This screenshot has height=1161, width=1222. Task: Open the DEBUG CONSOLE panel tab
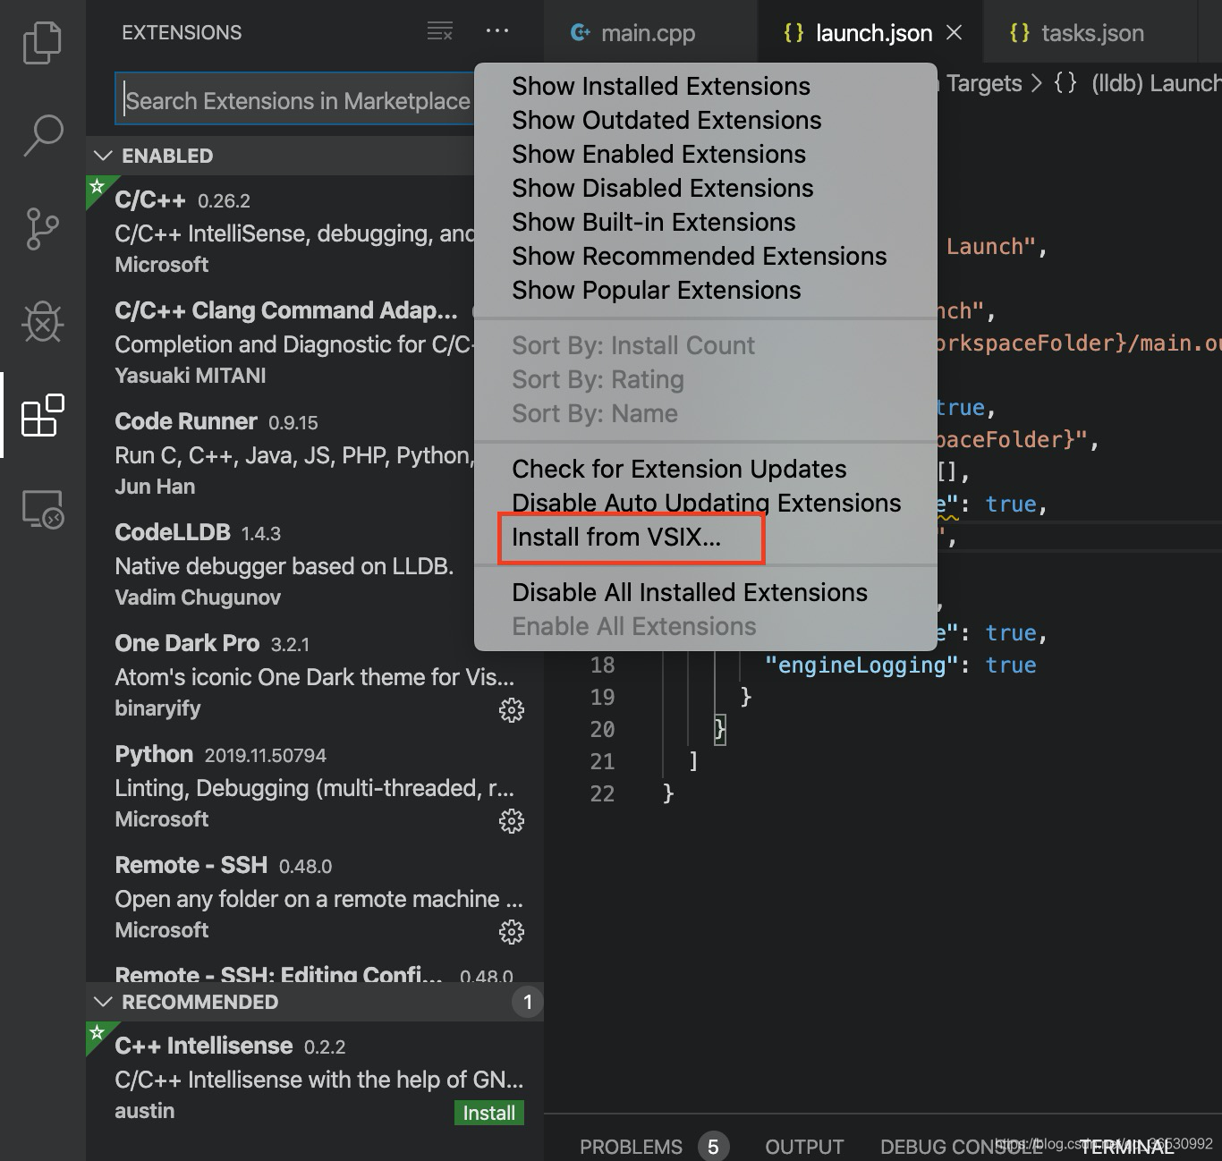coord(962,1147)
